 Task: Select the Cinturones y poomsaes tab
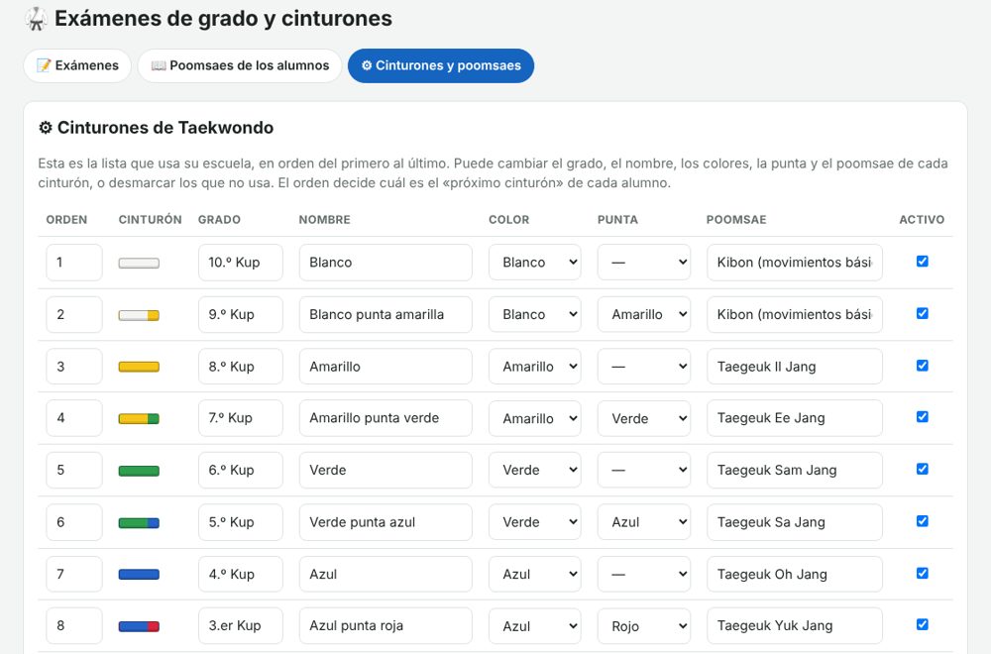pyautogui.click(x=441, y=65)
